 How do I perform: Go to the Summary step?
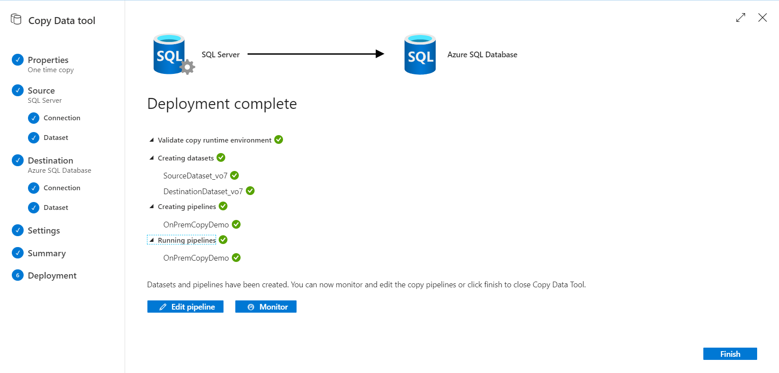point(47,253)
